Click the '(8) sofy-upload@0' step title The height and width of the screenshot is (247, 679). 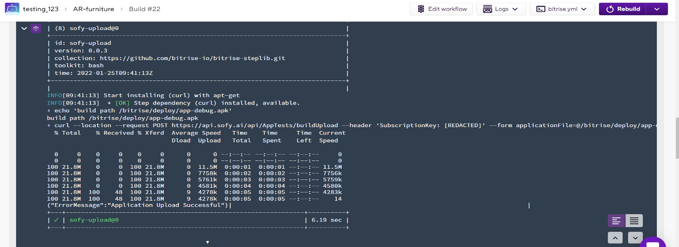(x=86, y=28)
